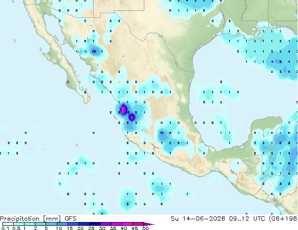Click the legend label '50'
Viewport: 298px width, 230px height.
tap(145, 228)
